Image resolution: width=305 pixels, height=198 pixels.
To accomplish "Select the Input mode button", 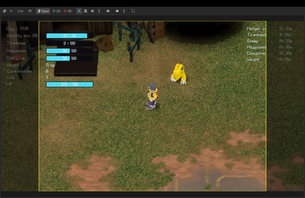I will [43, 11].
